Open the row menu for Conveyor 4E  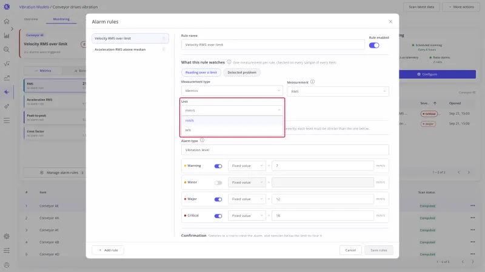tap(473, 206)
